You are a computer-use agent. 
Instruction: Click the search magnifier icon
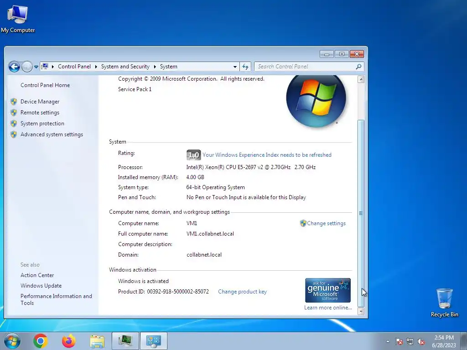click(x=358, y=67)
